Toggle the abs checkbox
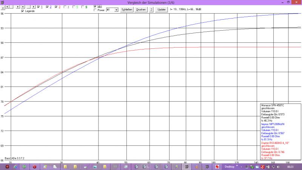Image resolution: width=302 pixels, height=170 pixels. [x=95, y=6]
